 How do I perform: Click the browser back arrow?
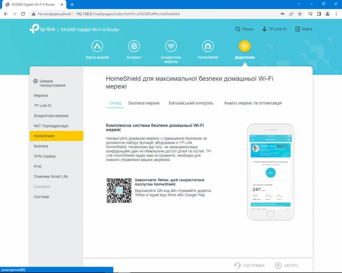(6, 14)
